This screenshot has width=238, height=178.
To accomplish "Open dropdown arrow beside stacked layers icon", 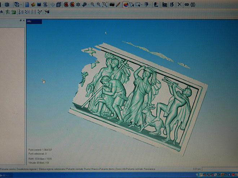I will click(x=150, y=5).
